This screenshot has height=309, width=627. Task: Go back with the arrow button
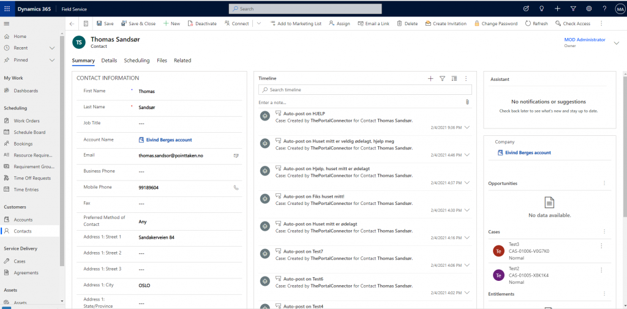click(x=72, y=24)
